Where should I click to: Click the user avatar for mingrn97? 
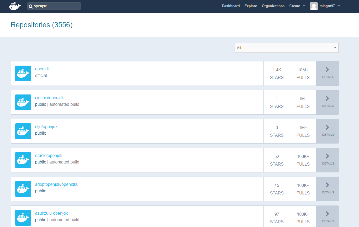tap(314, 6)
